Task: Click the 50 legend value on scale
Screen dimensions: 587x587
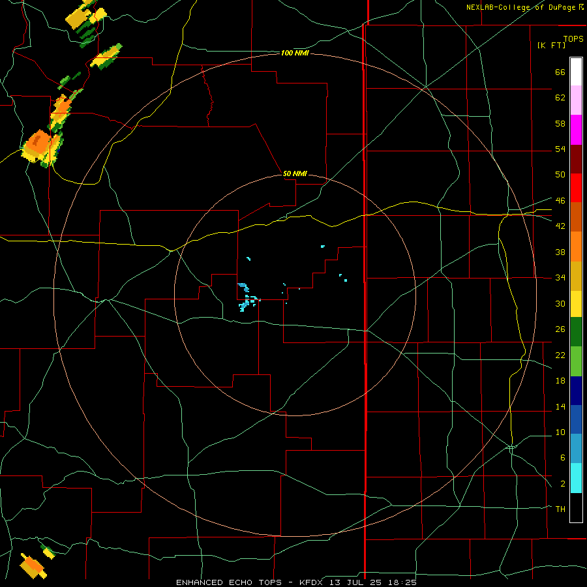Action: 560,175
